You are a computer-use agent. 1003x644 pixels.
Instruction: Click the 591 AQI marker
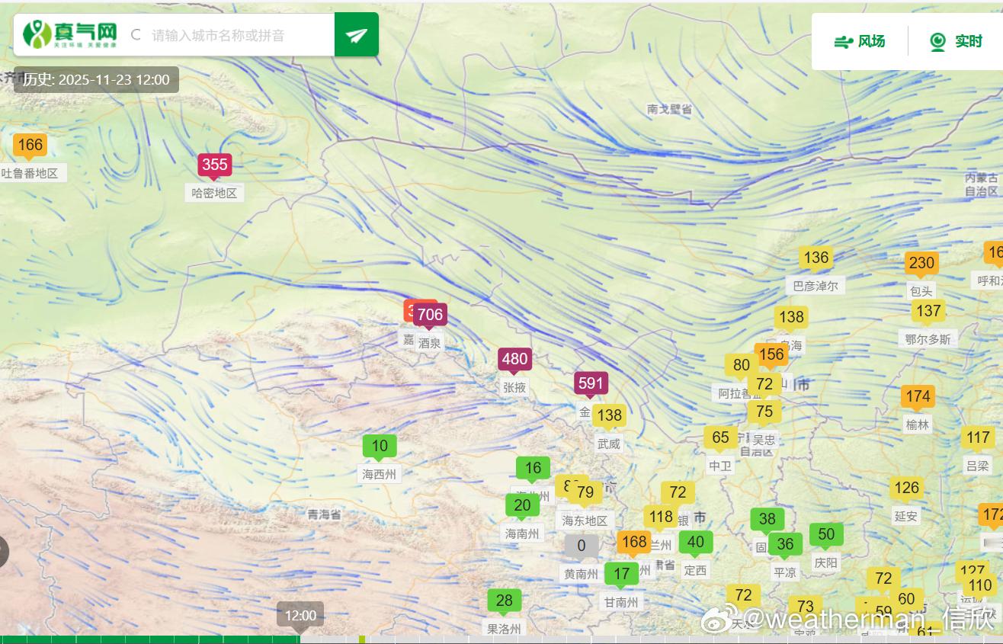(591, 383)
